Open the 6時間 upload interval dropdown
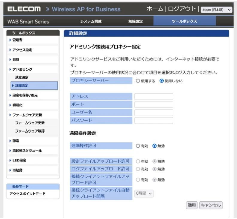Viewport: 237px width, 219px height. (144, 193)
